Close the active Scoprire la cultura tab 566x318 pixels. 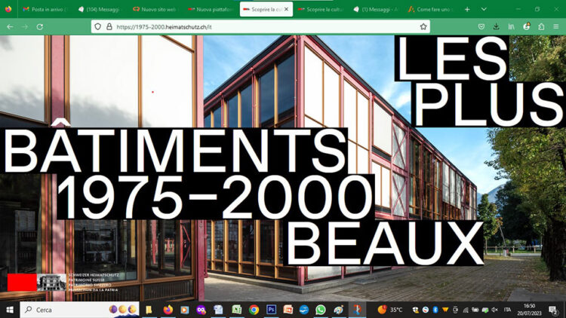(286, 9)
